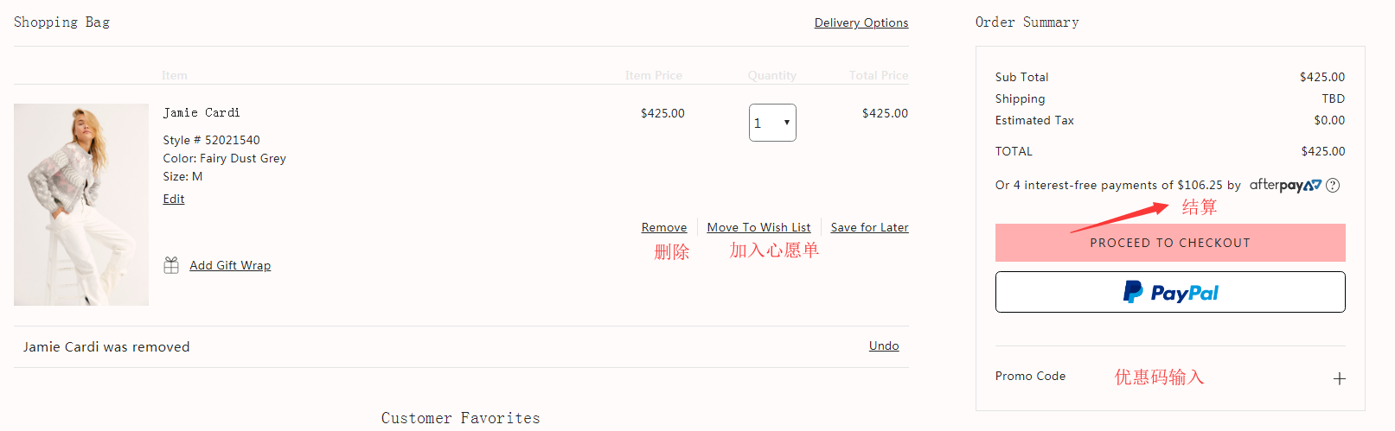This screenshot has width=1395, height=431.
Task: Choose Save for Later
Action: (x=869, y=227)
